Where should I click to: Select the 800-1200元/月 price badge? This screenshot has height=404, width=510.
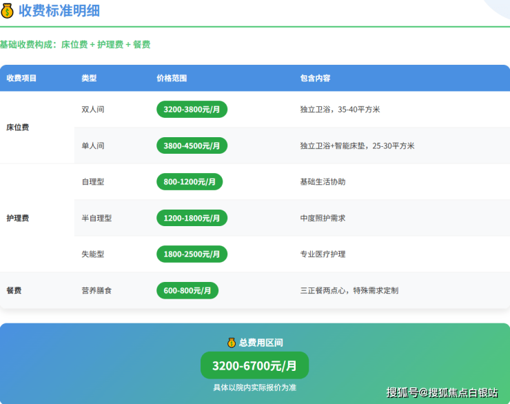point(190,182)
